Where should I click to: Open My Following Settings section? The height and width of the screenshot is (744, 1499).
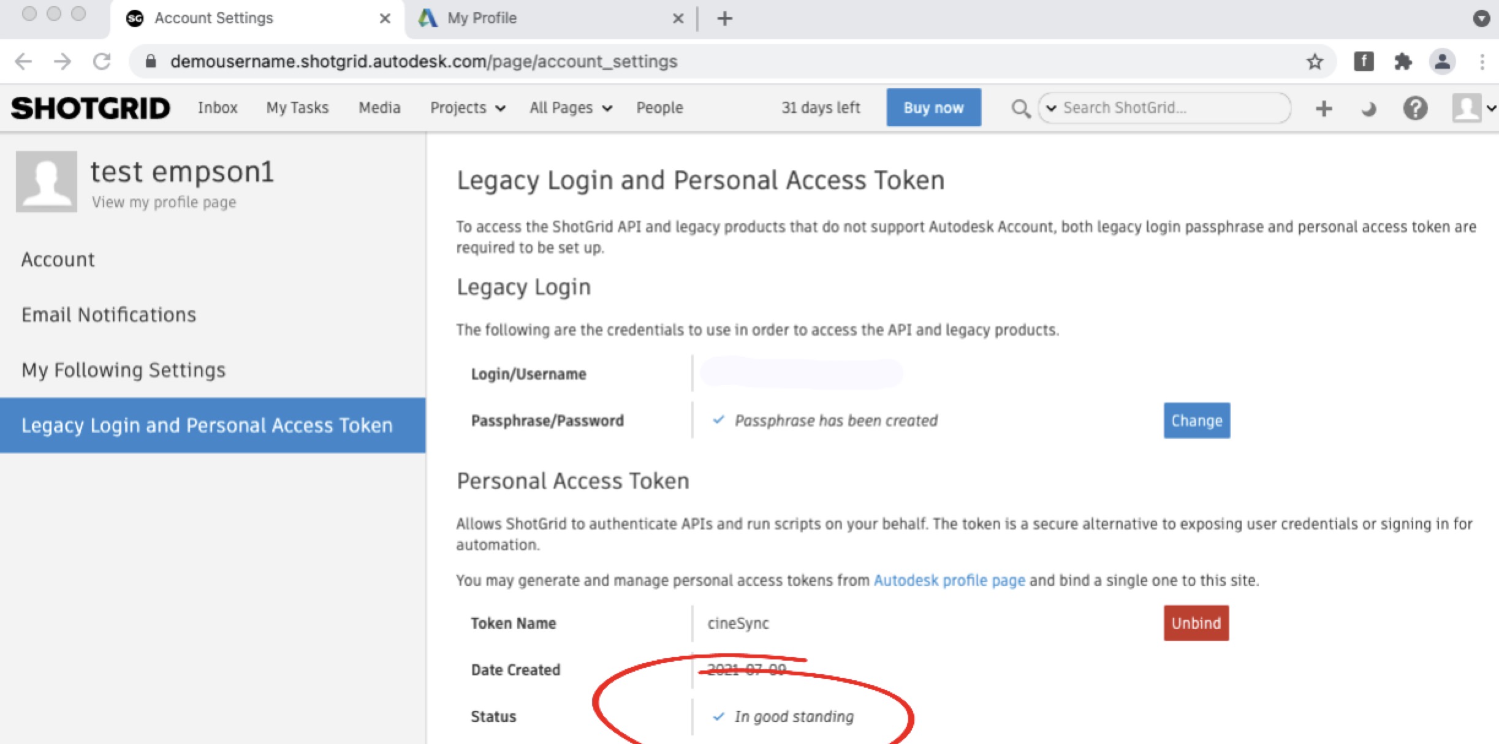point(123,370)
